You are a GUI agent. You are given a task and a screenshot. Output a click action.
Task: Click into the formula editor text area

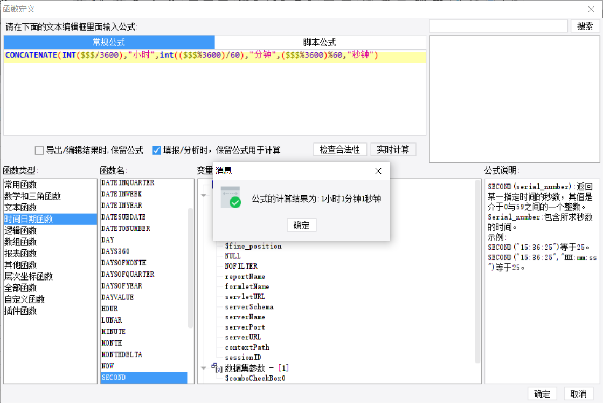[214, 92]
